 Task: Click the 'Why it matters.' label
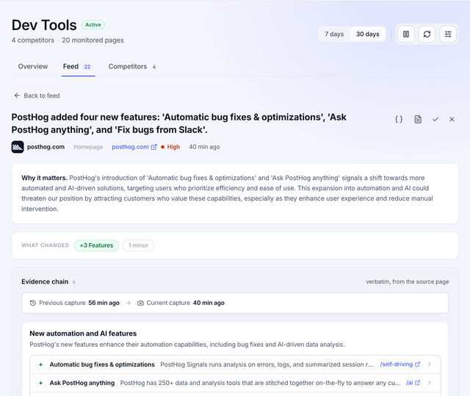44,178
